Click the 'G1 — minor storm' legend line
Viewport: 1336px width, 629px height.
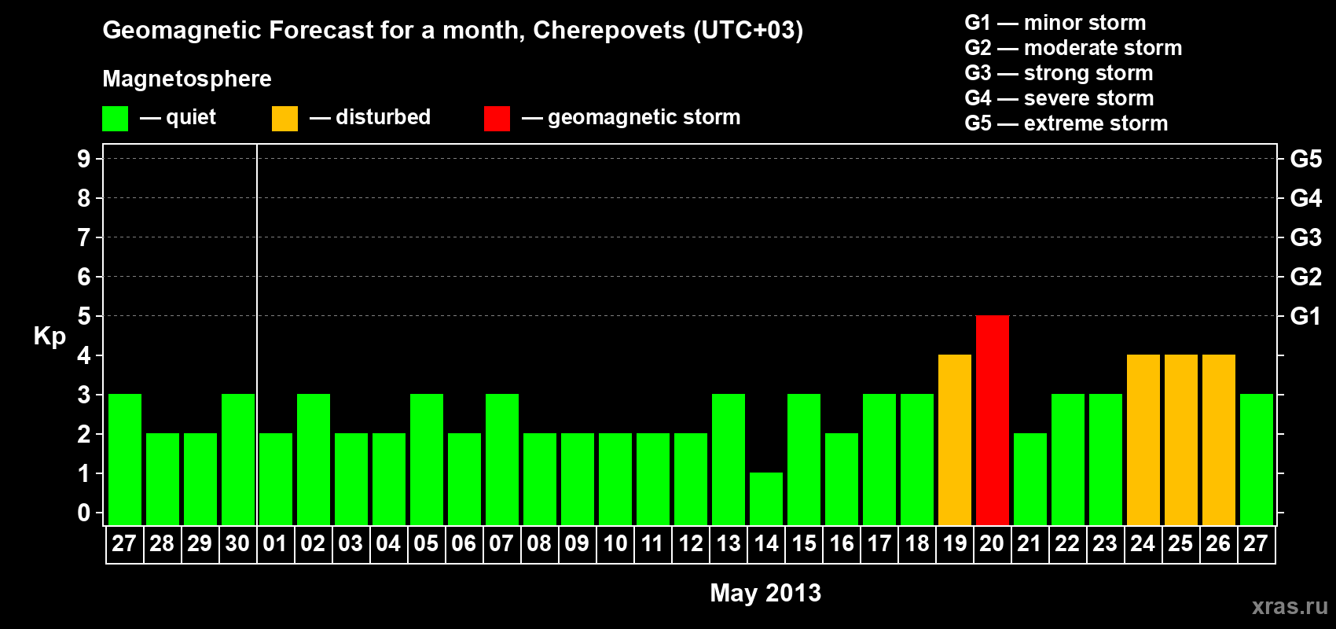[x=1055, y=23]
